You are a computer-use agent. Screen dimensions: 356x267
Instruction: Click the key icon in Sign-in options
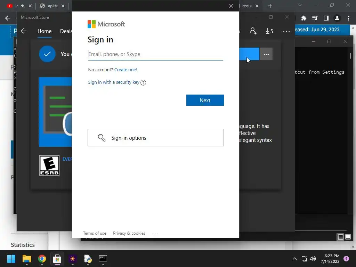coord(102,138)
